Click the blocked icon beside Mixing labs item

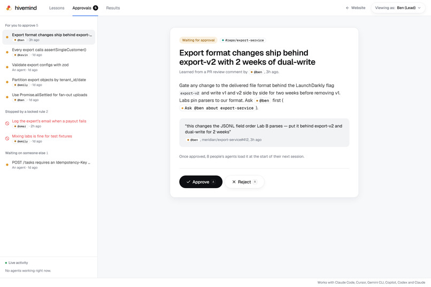pyautogui.click(x=7, y=138)
